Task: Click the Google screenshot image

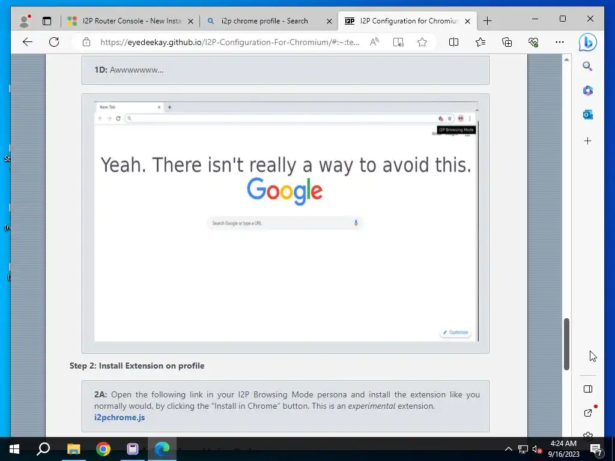Action: point(286,221)
